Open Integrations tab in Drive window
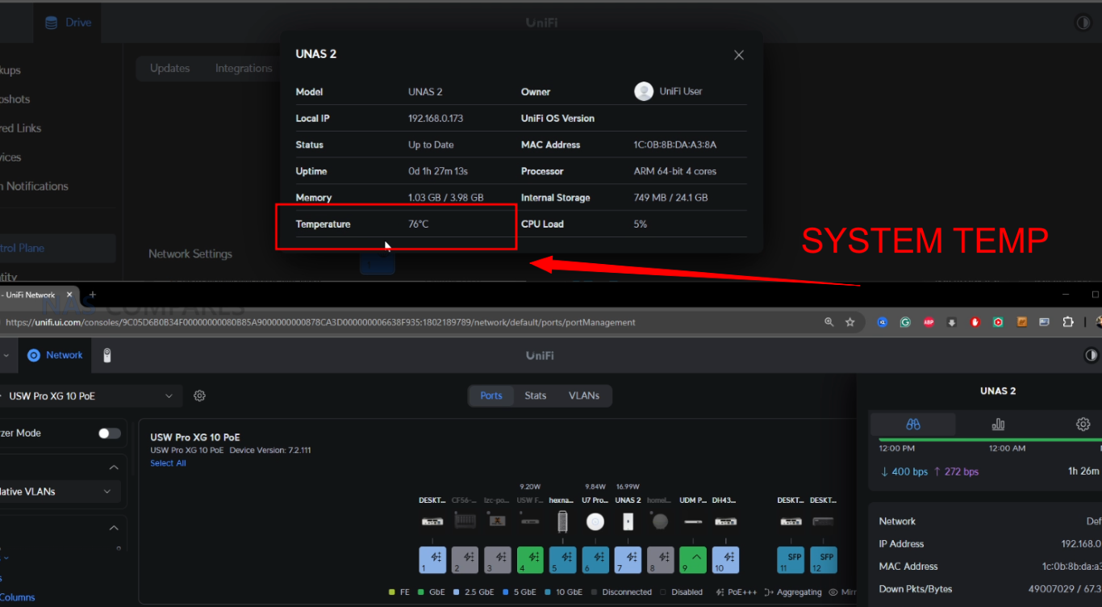Screen dimensions: 1102x607 [244, 69]
